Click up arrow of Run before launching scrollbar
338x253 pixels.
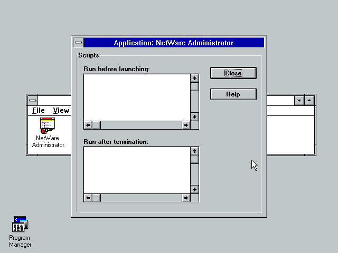(x=194, y=79)
